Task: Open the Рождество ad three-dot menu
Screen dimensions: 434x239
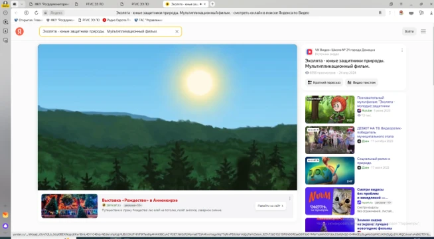Action: pos(290,199)
